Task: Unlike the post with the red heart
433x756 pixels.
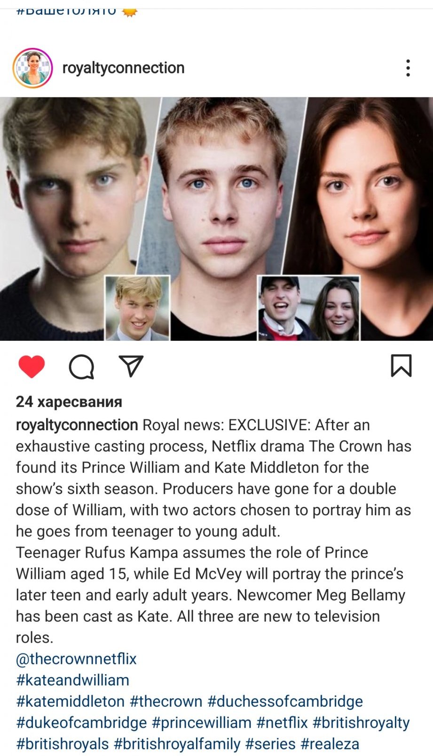Action: [31, 366]
